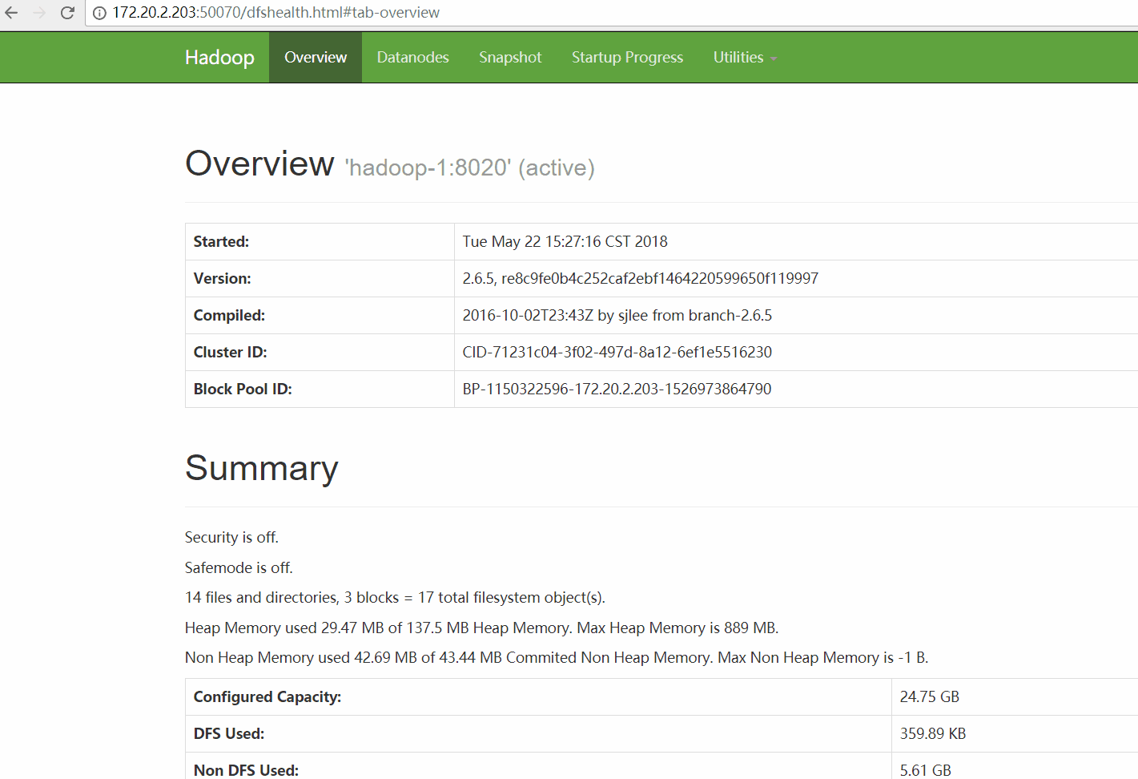Image resolution: width=1138 pixels, height=779 pixels.
Task: Click the Cluster ID: label
Action: (x=230, y=352)
